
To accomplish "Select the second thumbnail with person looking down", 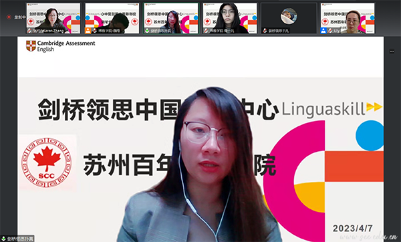I will 112,18.
